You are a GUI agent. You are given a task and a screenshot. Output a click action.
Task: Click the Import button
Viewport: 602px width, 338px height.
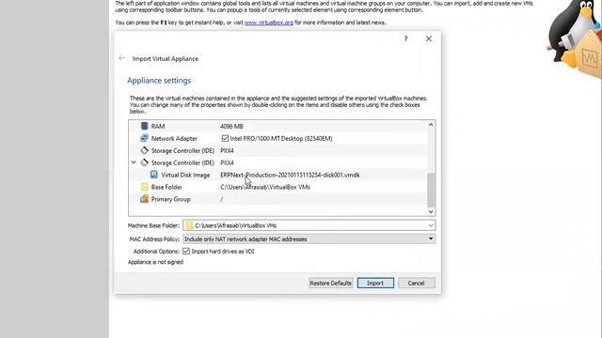click(x=375, y=284)
